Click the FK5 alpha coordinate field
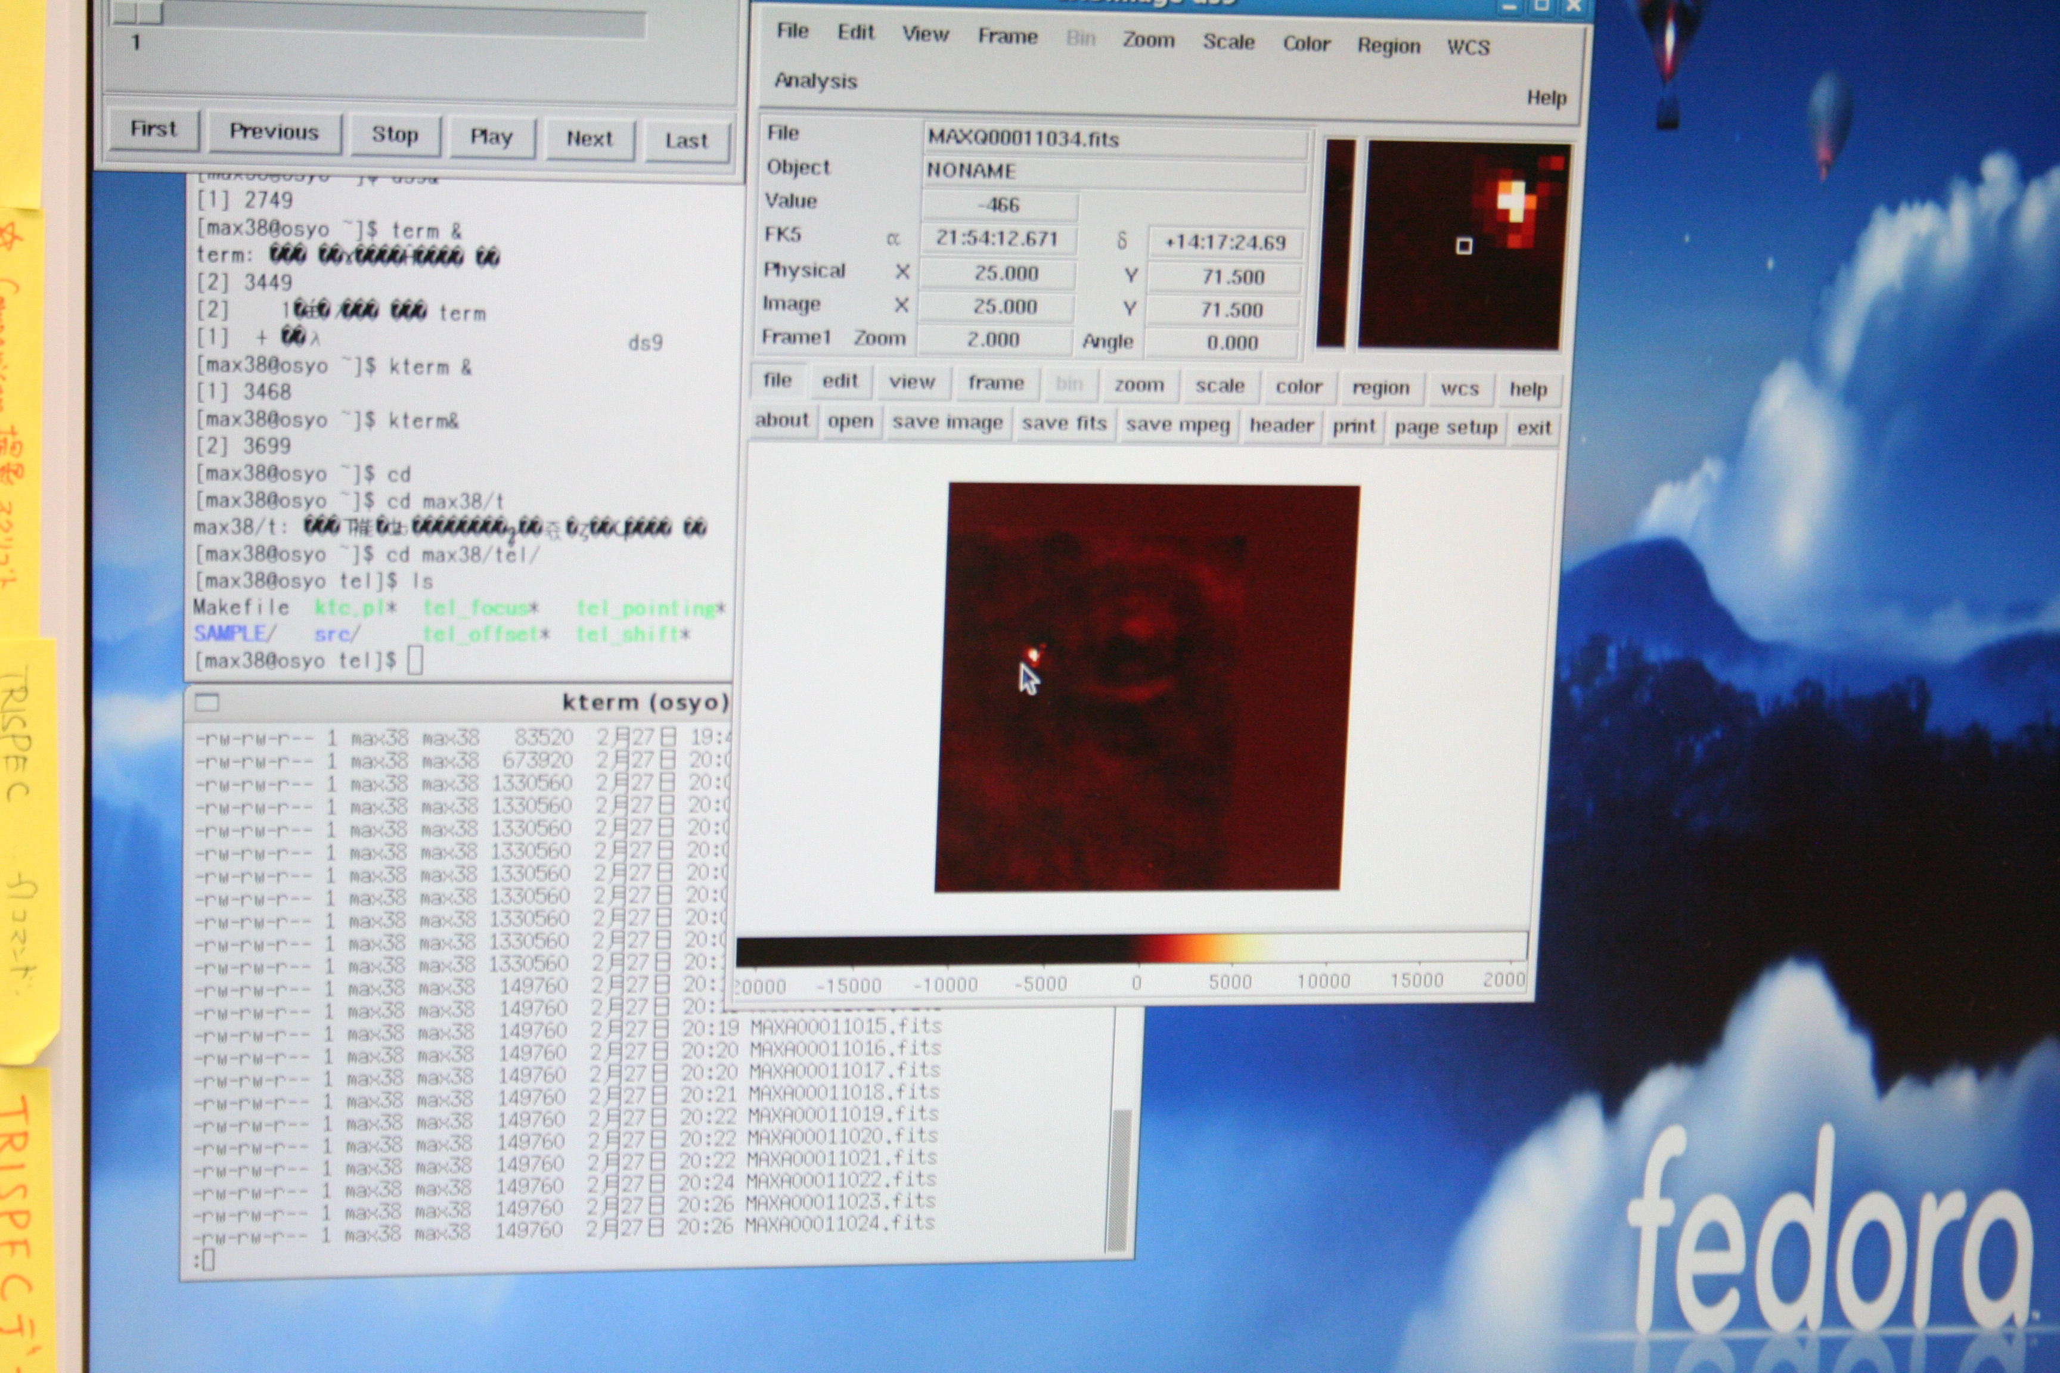 click(x=997, y=239)
